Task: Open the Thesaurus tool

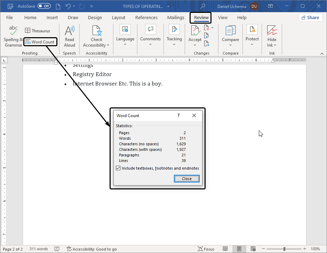Action: (38, 31)
